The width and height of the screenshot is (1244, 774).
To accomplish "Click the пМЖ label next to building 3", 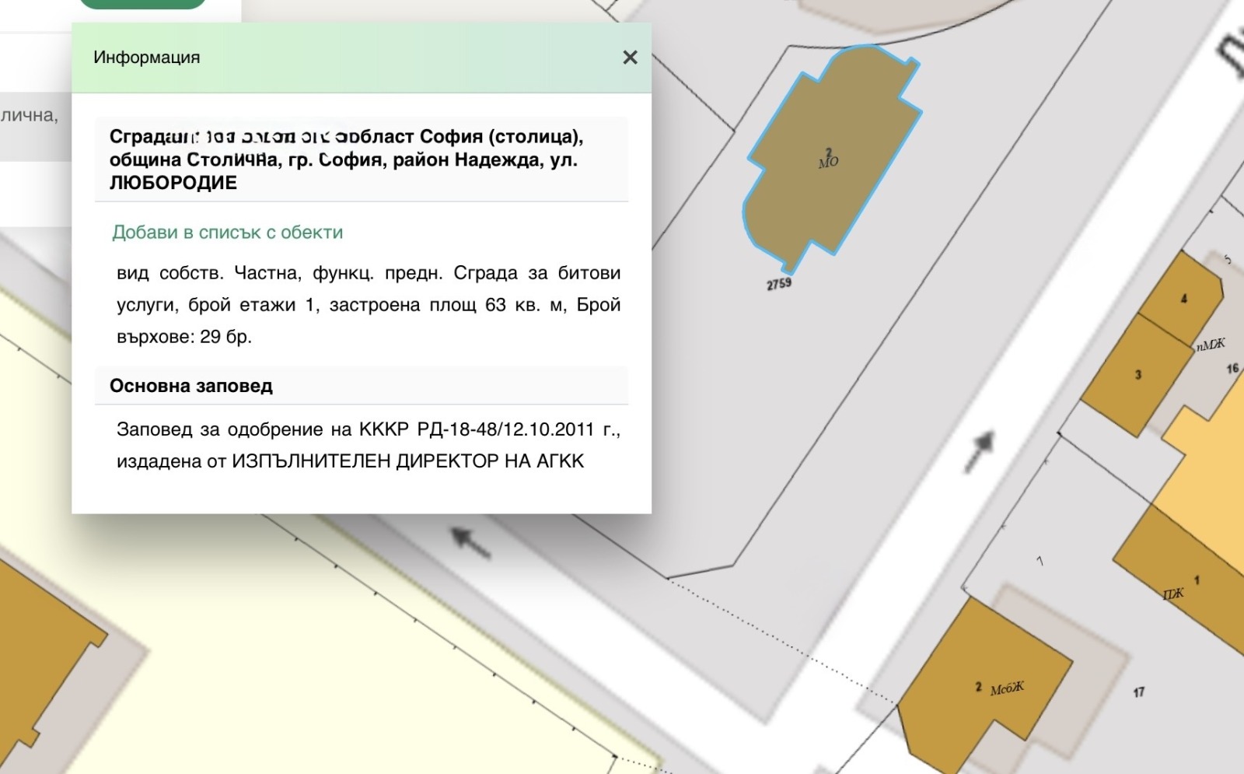I will coord(1211,344).
